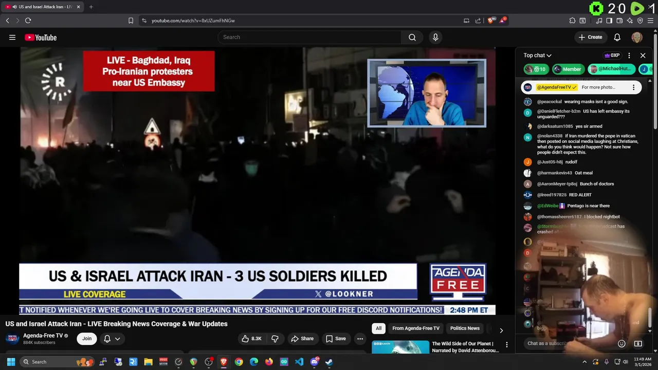Open the Brave Shields lion icon

coord(491,21)
